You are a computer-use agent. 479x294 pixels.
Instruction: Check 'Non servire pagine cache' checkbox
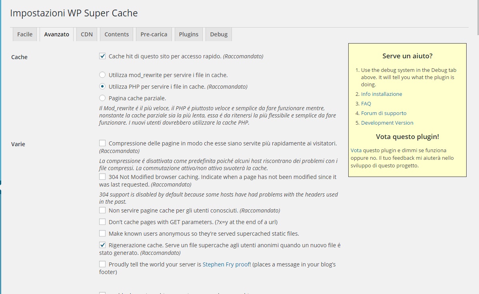tap(102, 210)
